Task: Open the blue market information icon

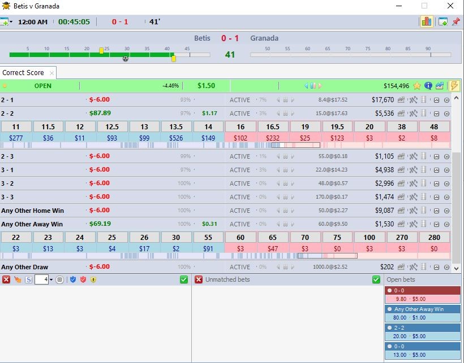Action: click(428, 86)
